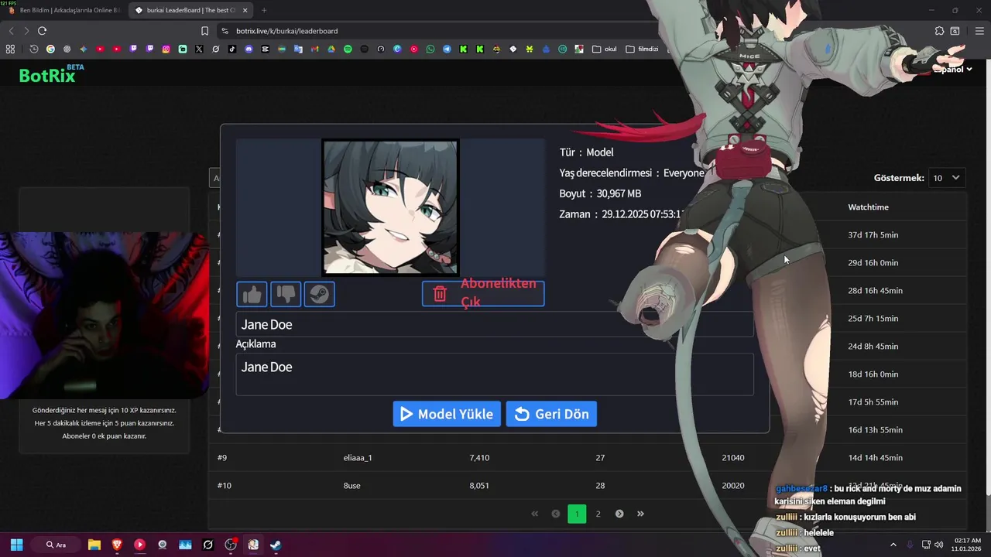The width and height of the screenshot is (991, 557).
Task: Show hidden system tray icons
Action: point(893,545)
